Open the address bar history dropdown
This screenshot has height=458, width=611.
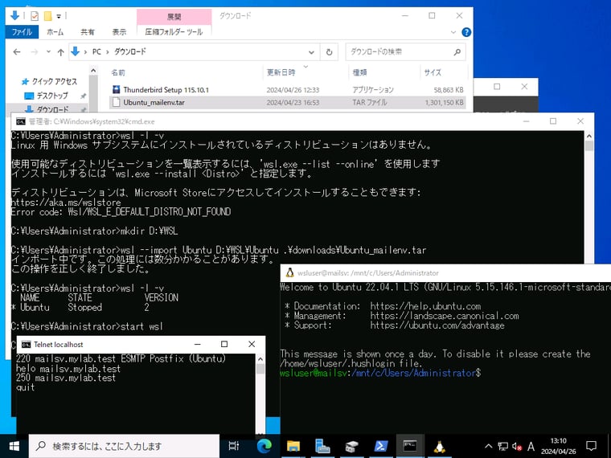pyautogui.click(x=312, y=51)
